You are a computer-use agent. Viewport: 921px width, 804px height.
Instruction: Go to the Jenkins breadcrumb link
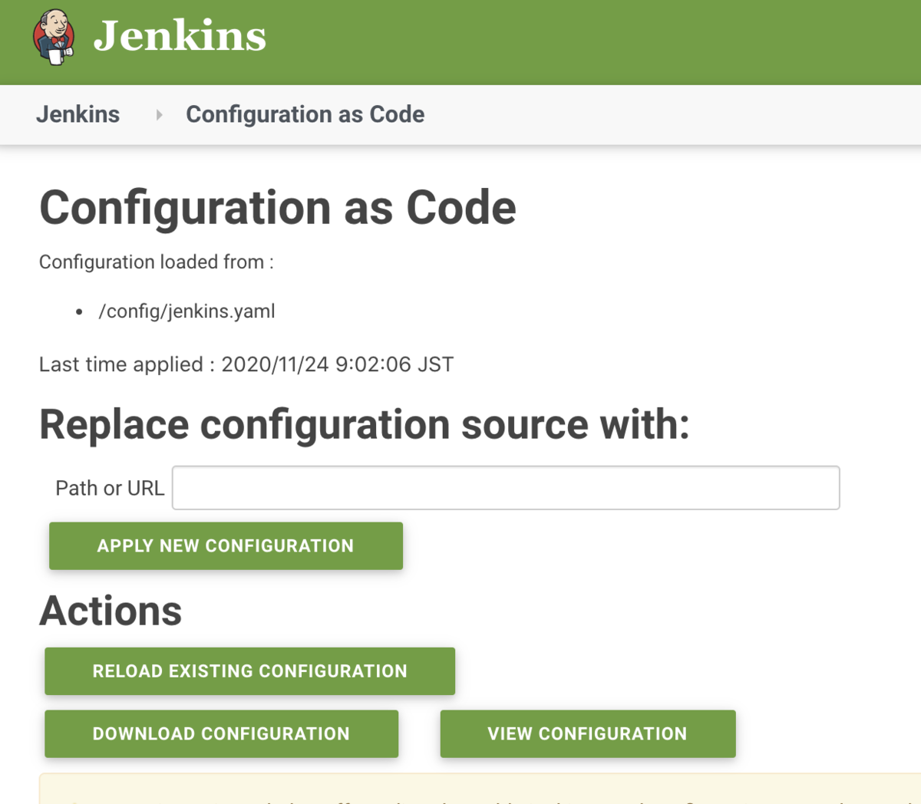(78, 114)
